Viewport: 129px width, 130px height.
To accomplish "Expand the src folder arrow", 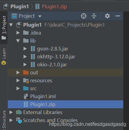I will pyautogui.click(x=18, y=88).
